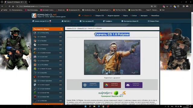Open the Сборки CS menu item
The image size is (193, 108).
coord(88,16)
